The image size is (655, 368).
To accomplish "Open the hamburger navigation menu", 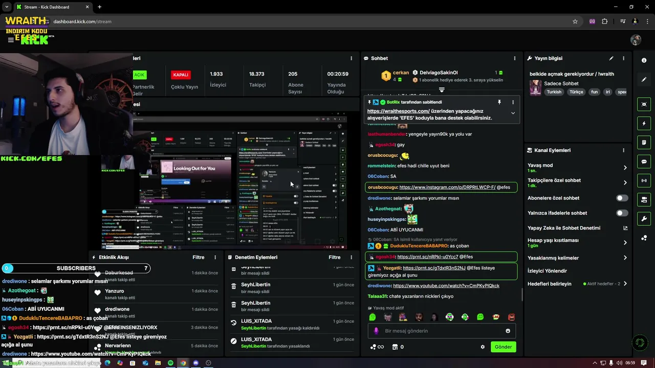I will (x=11, y=40).
